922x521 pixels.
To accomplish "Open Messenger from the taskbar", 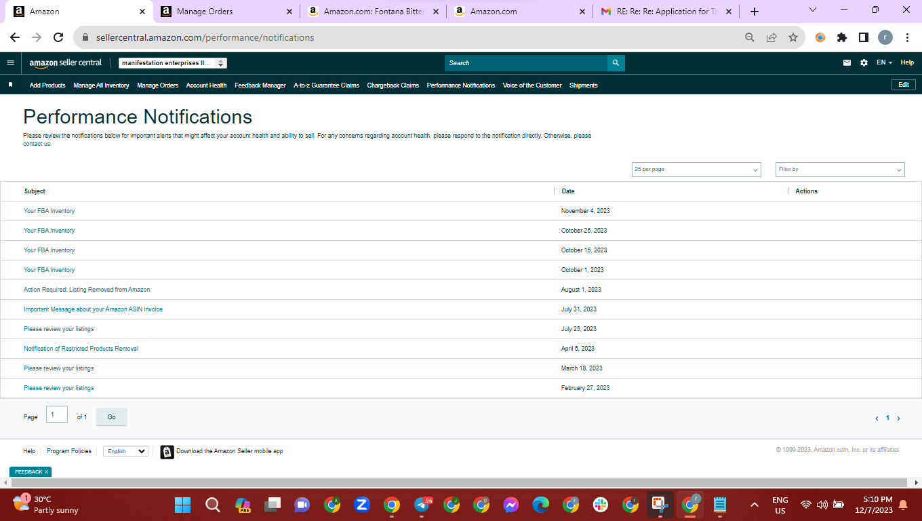I will (x=511, y=505).
